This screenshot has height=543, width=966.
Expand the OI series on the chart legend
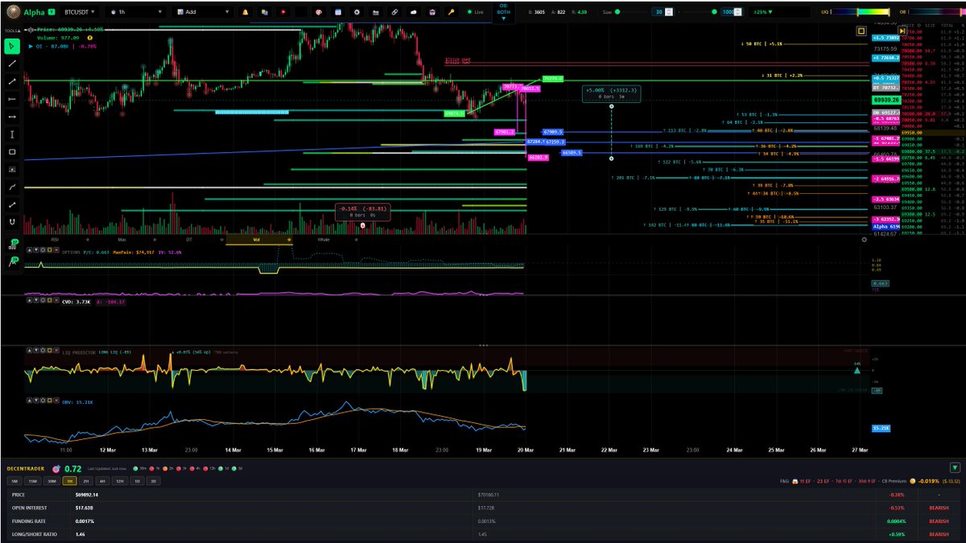pos(31,47)
